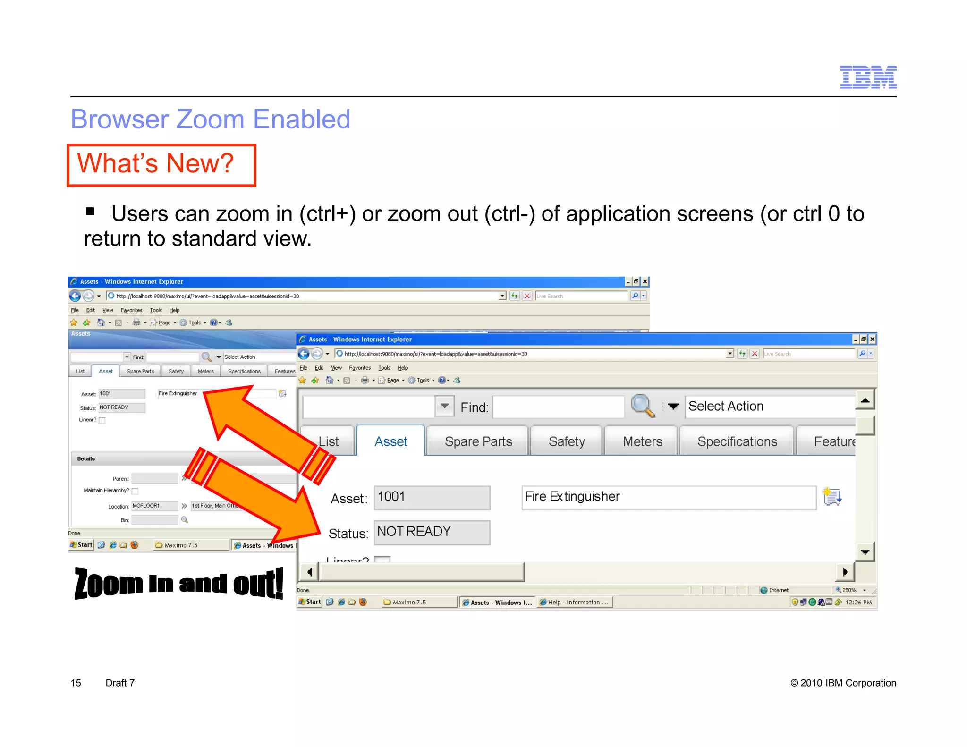
Task: Open the Select Action arrow in the zoomed window
Action: 673,406
